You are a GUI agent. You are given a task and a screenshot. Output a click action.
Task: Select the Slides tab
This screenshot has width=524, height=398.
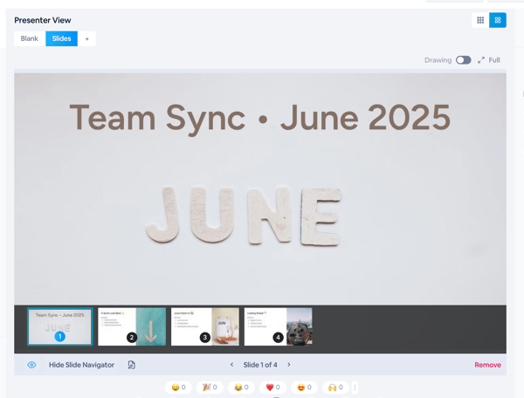click(x=61, y=38)
